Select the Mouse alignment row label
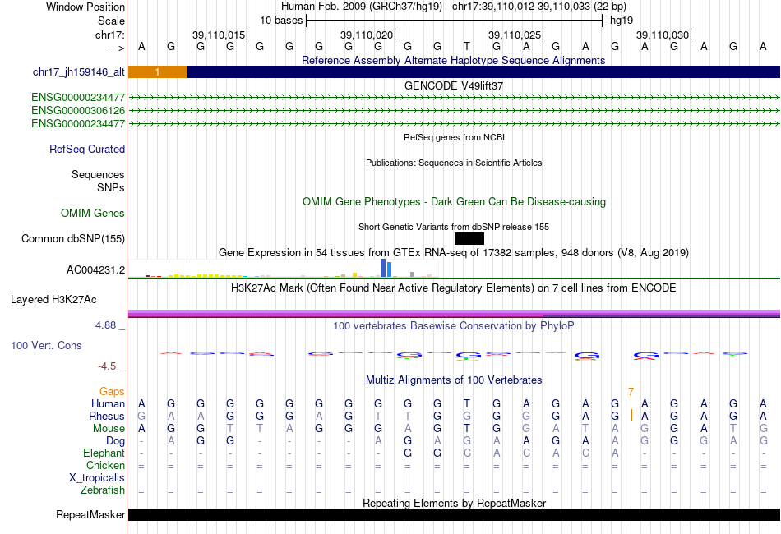781x534 pixels. pos(109,429)
